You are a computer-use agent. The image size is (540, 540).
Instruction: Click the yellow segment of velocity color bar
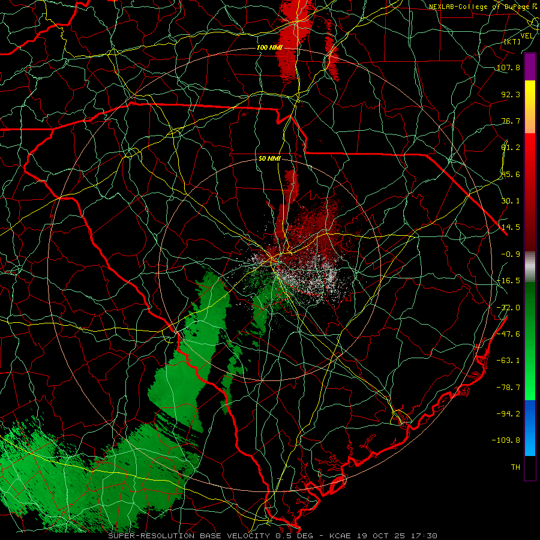(x=530, y=107)
